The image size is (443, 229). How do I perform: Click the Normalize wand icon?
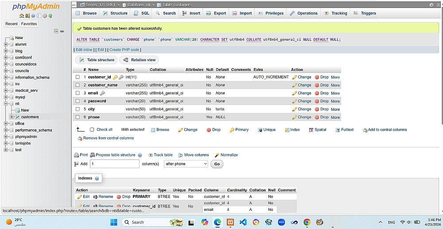(x=217, y=155)
